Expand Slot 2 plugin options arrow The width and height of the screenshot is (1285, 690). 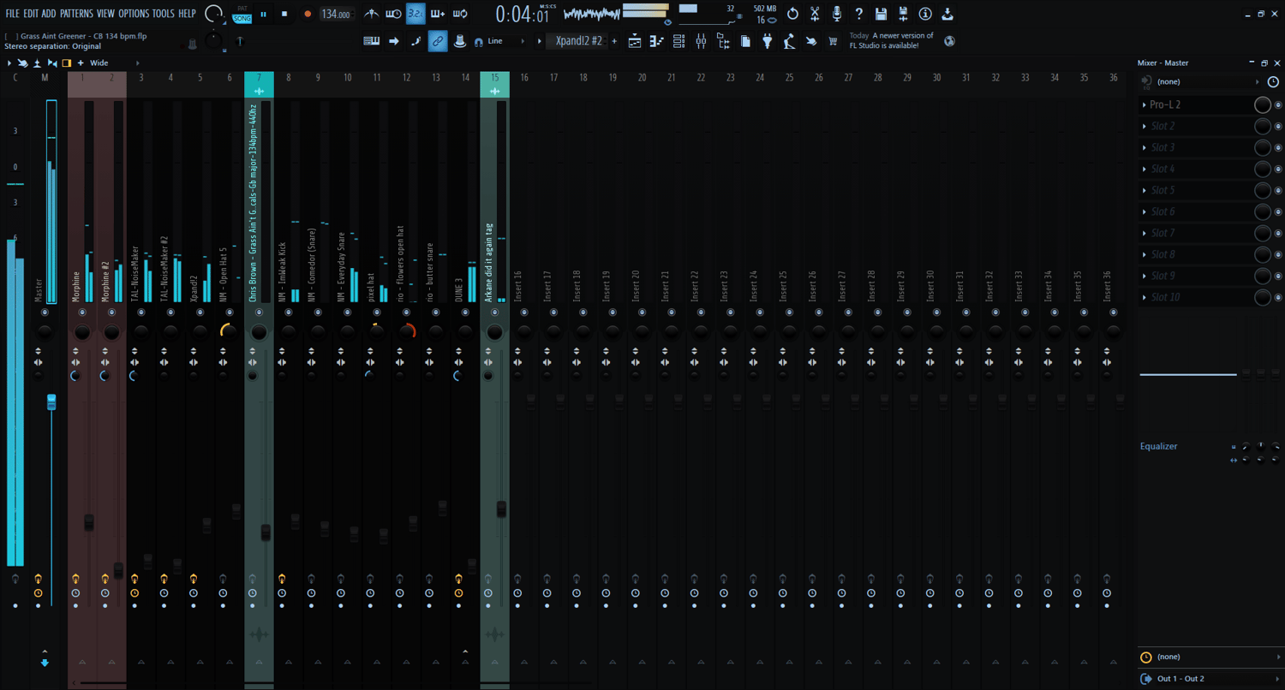(x=1145, y=126)
